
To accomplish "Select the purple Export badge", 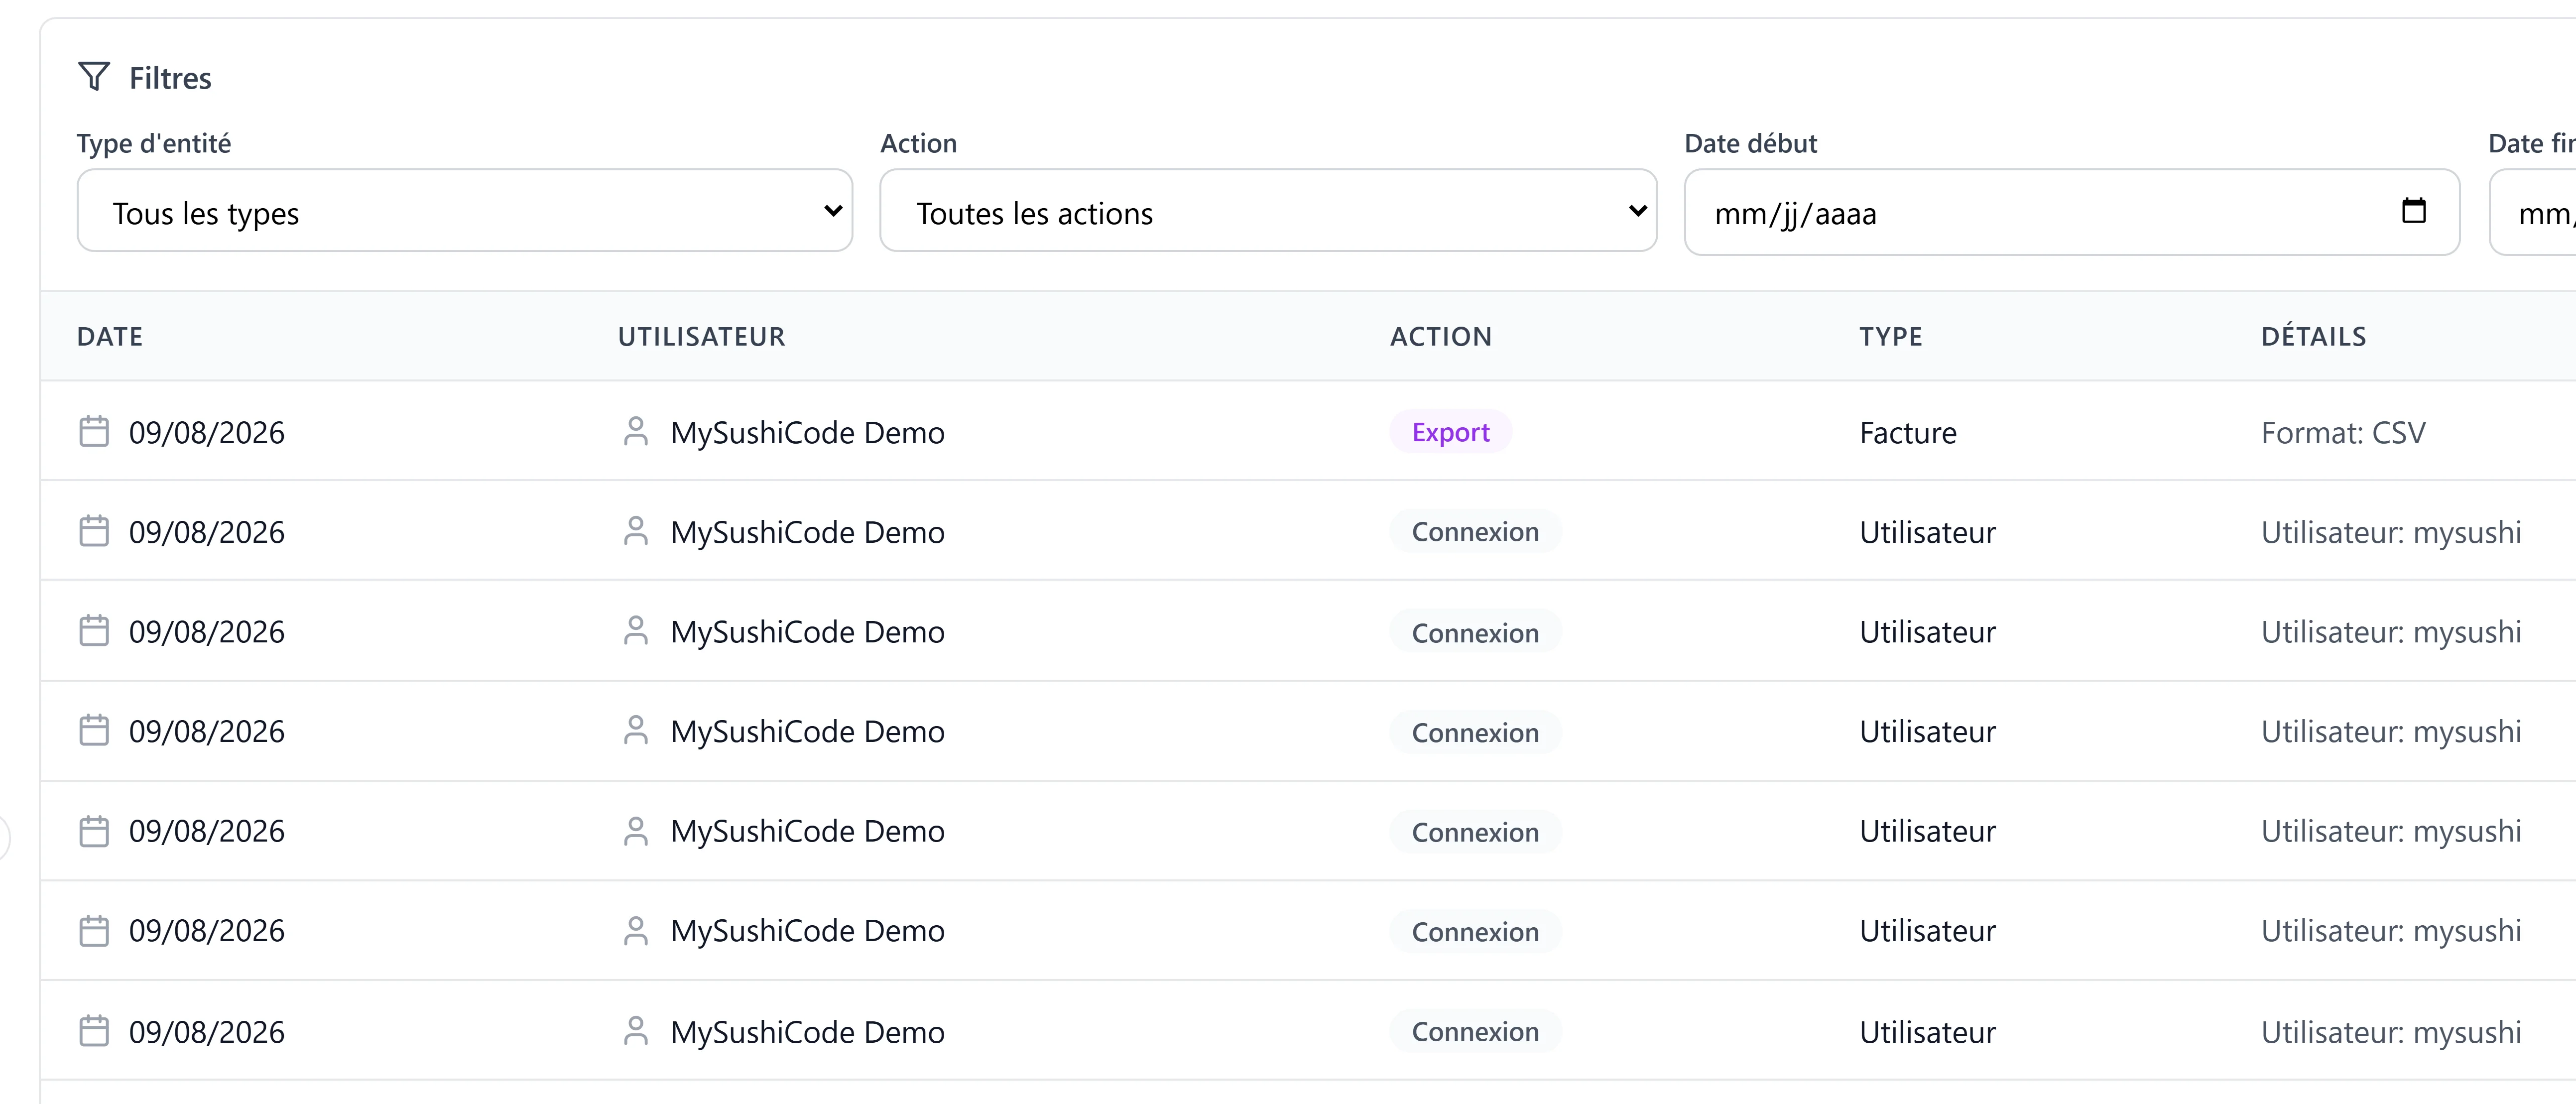I will click(x=1450, y=432).
